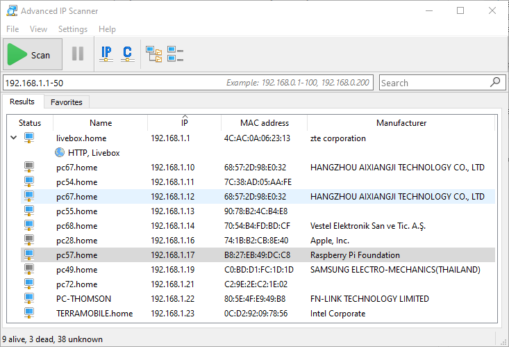Click manufacturer Apple, Inc.
Viewport: 509px width, 347px height.
[329, 241]
